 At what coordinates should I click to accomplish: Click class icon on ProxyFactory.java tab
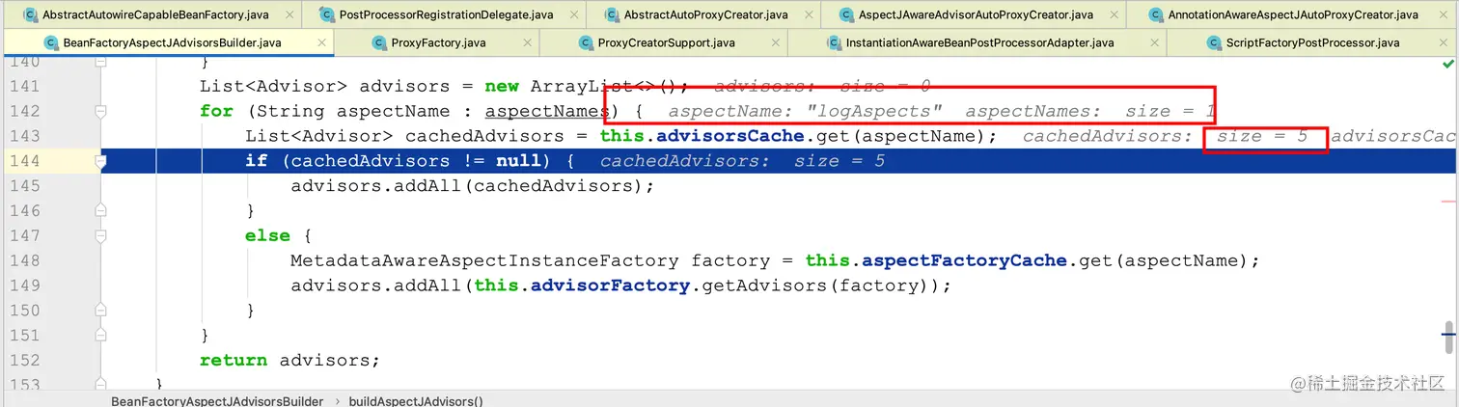(x=377, y=43)
